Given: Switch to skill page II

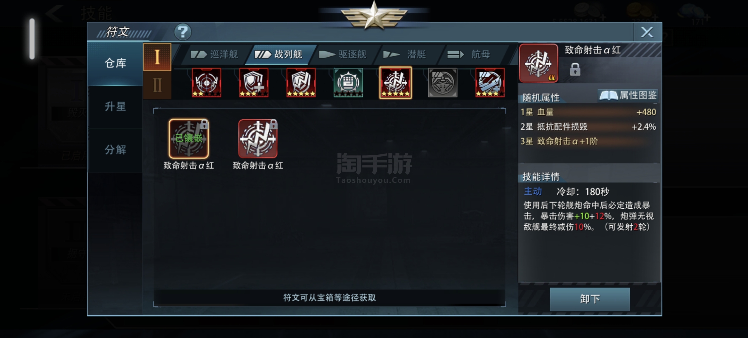Looking at the screenshot, I should coord(157,85).
